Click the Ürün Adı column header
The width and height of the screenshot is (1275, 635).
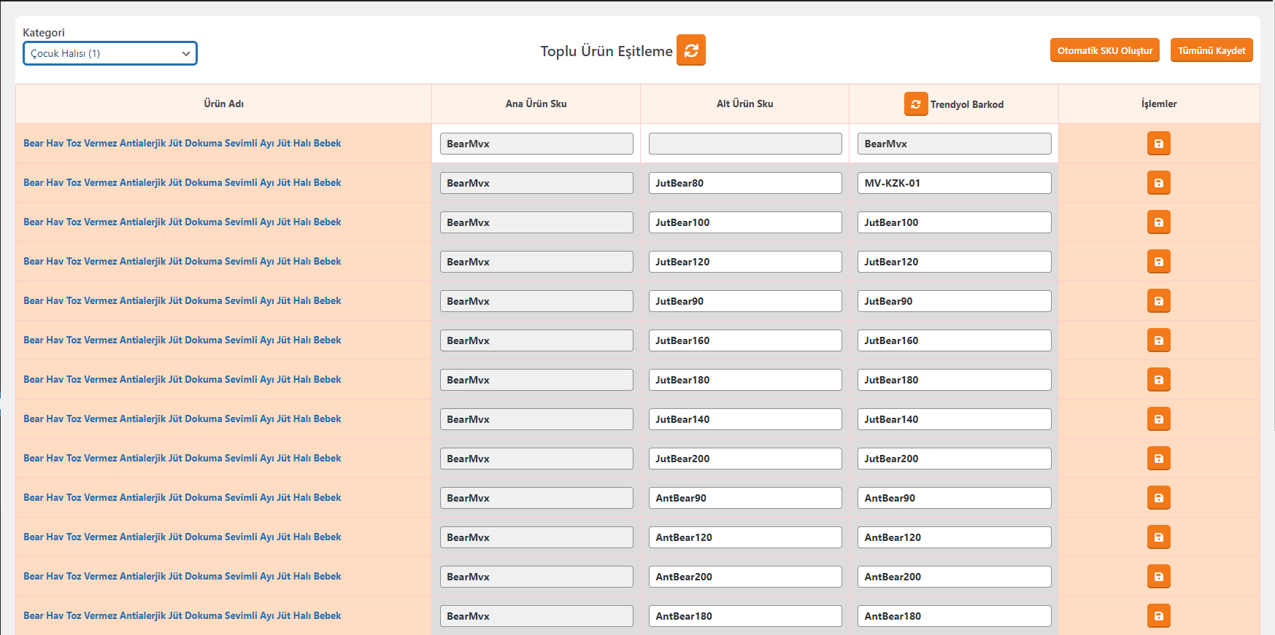coord(223,104)
